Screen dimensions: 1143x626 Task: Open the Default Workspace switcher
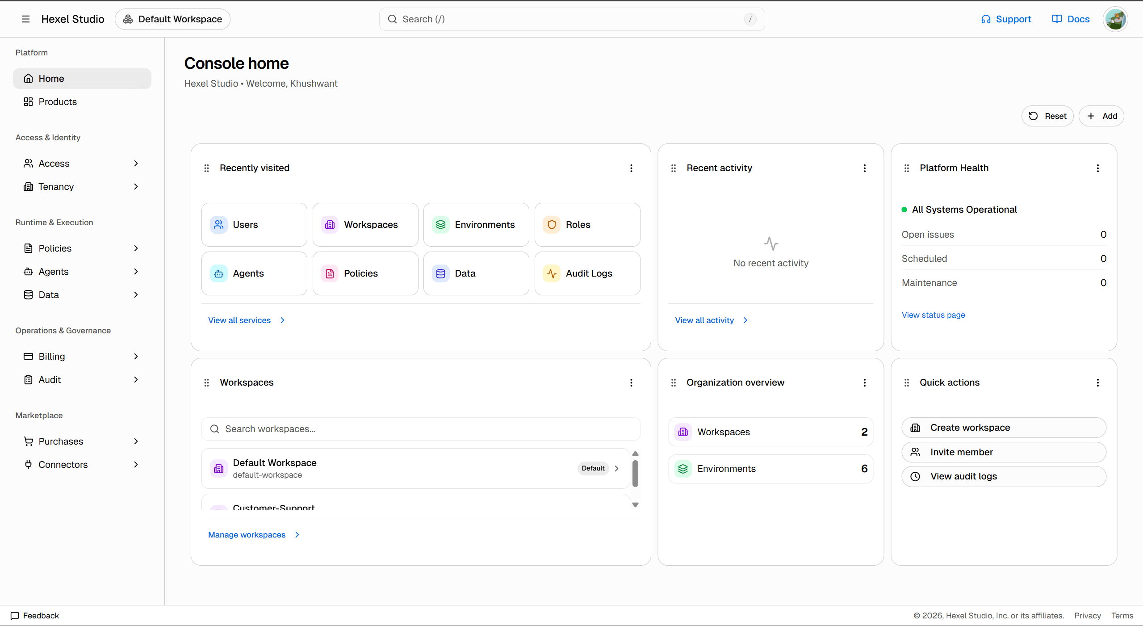point(172,19)
